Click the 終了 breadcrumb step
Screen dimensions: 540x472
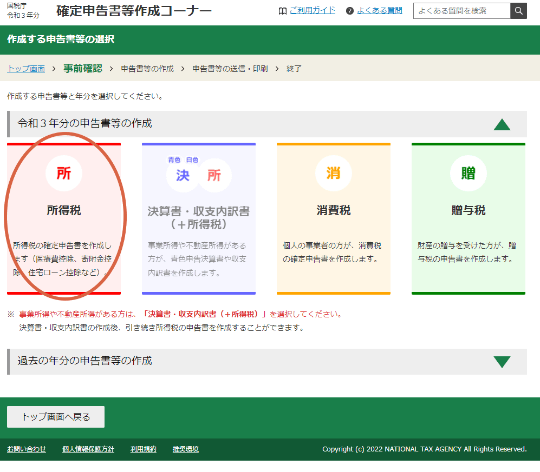[294, 69]
